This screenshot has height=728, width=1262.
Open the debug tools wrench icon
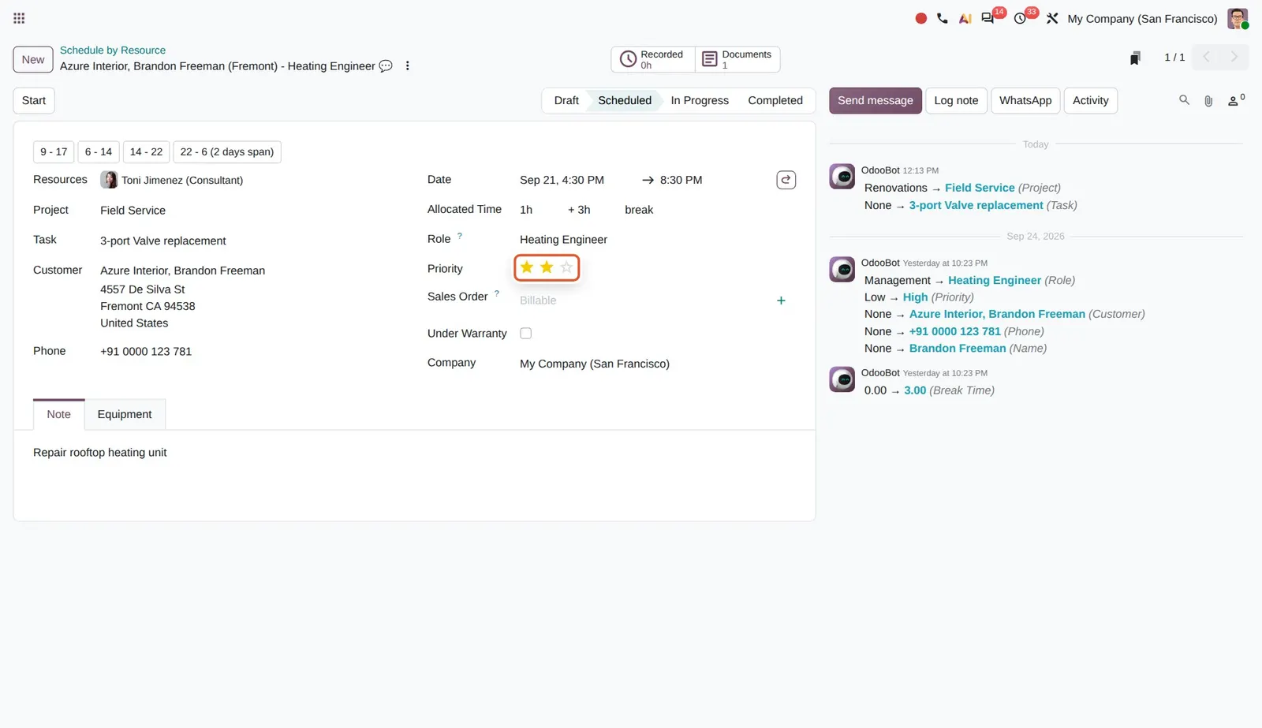tap(1052, 18)
